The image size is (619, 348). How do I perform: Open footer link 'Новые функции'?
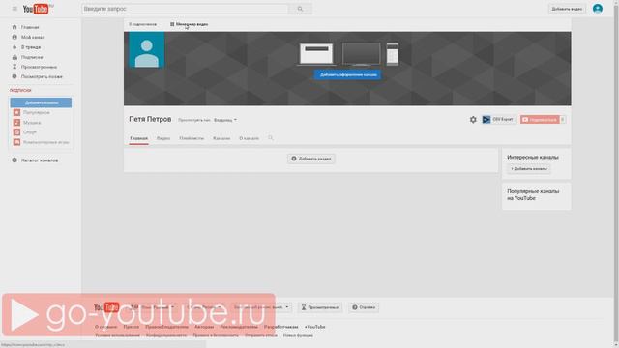pyautogui.click(x=298, y=335)
